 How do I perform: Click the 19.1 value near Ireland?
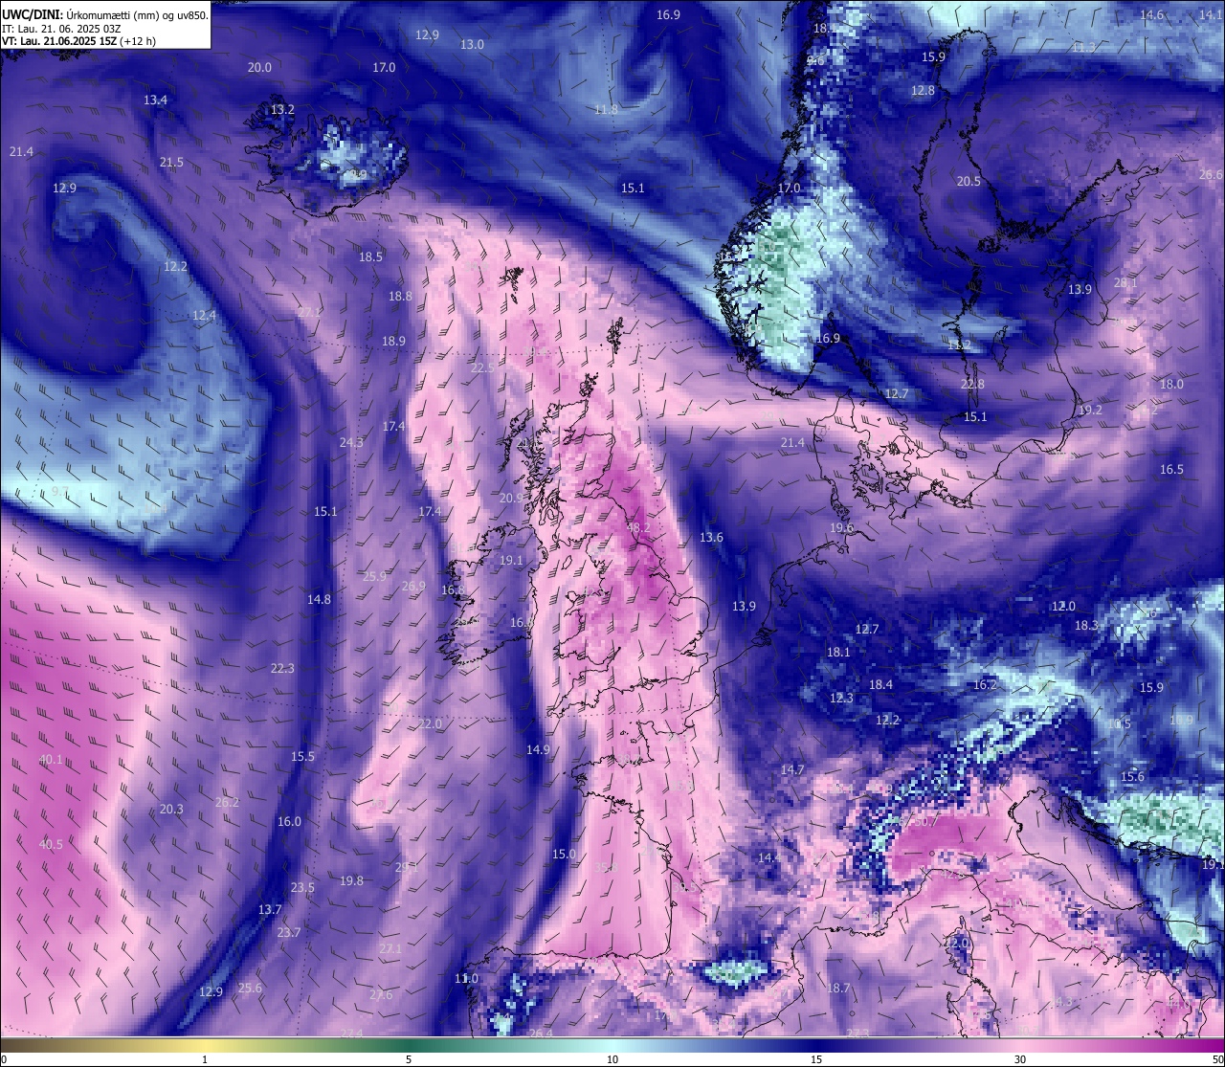tap(511, 561)
